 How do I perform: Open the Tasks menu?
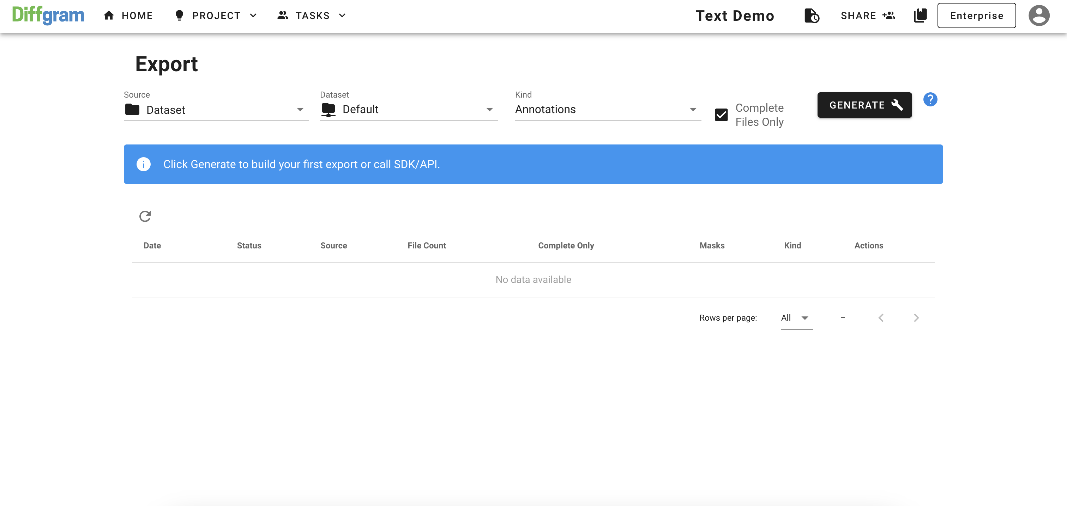tap(312, 16)
